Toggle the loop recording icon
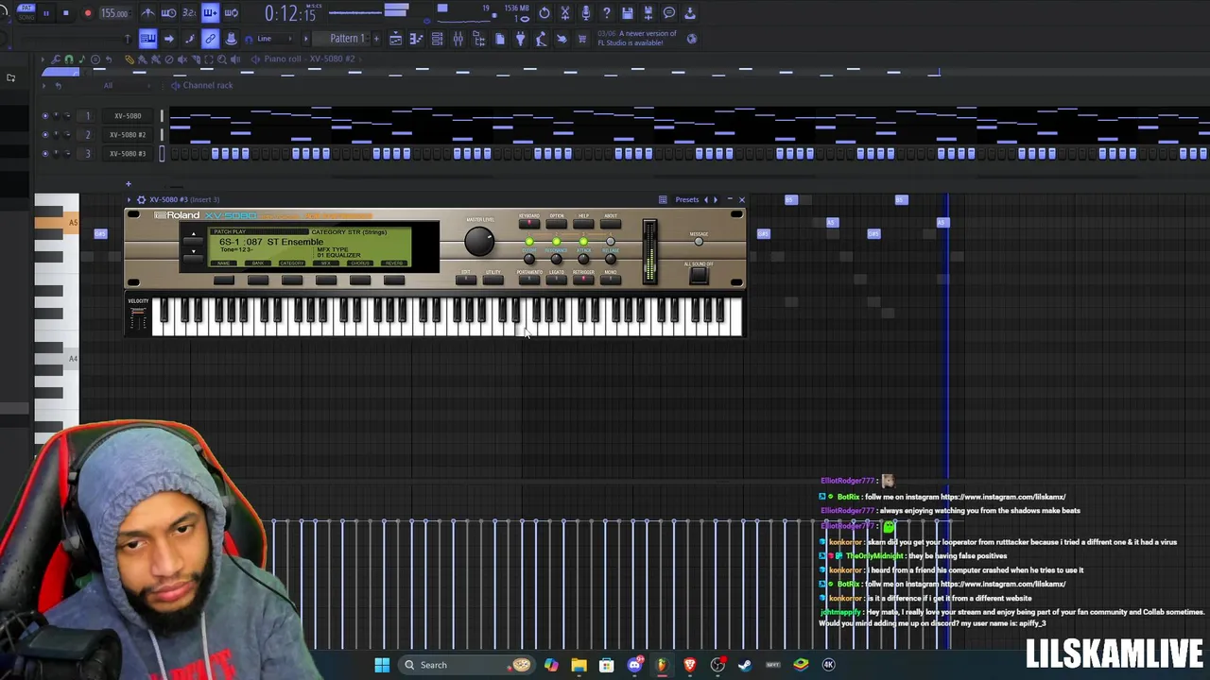Viewport: 1210px width, 680px height. pyautogui.click(x=231, y=13)
